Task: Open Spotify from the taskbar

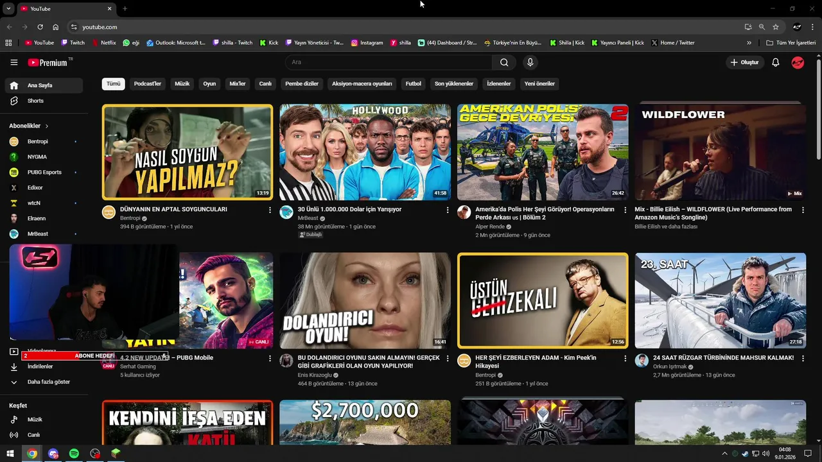Action: 74,454
